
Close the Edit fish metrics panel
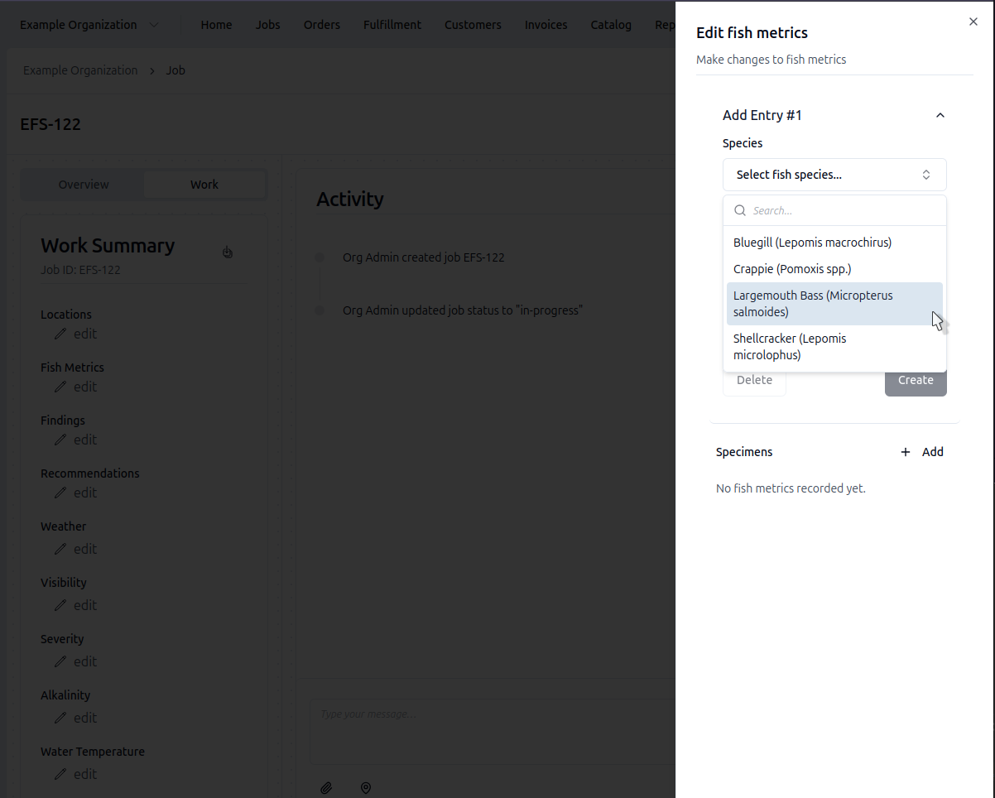(x=973, y=22)
